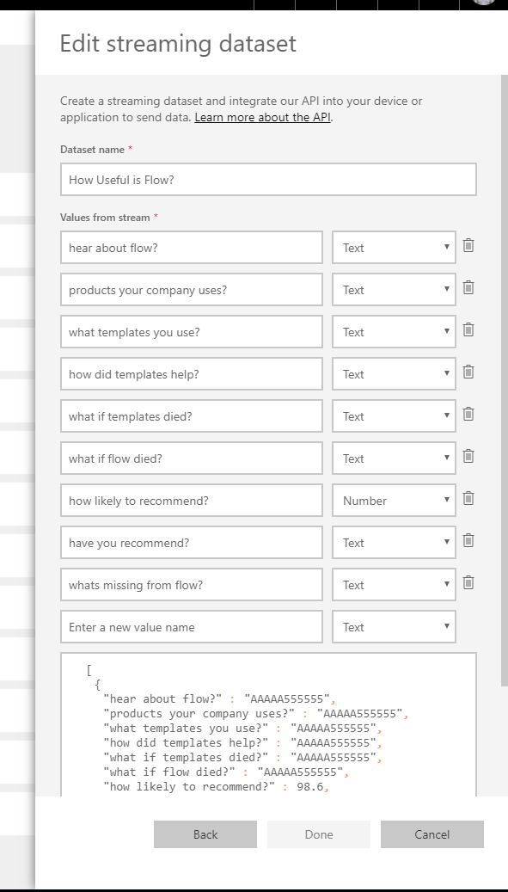Remove 'products your company uses?' with trash icon
Screen dimensions: 508x892
(x=468, y=288)
